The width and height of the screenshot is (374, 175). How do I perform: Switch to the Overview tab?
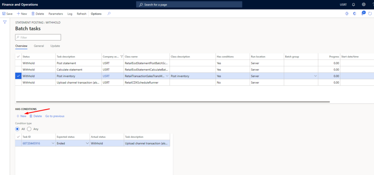pos(21,46)
